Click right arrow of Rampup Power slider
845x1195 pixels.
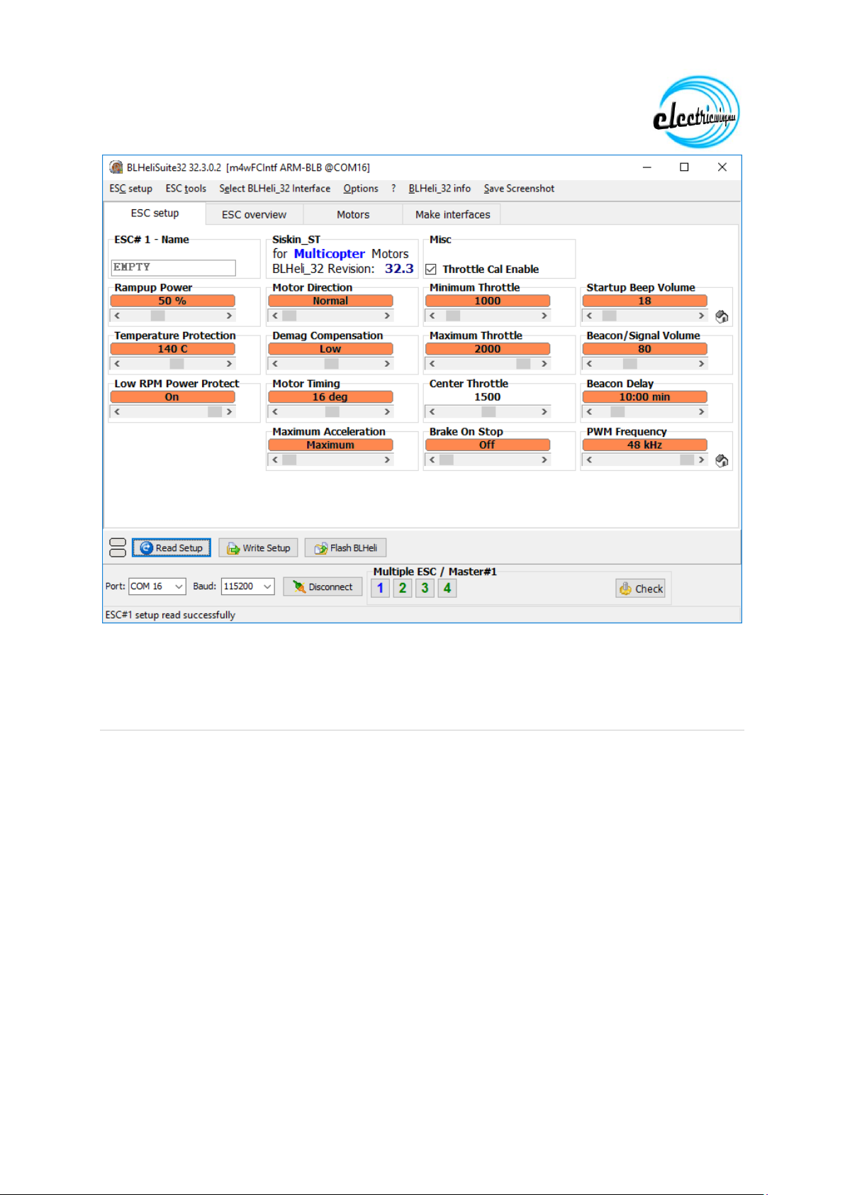coord(229,316)
